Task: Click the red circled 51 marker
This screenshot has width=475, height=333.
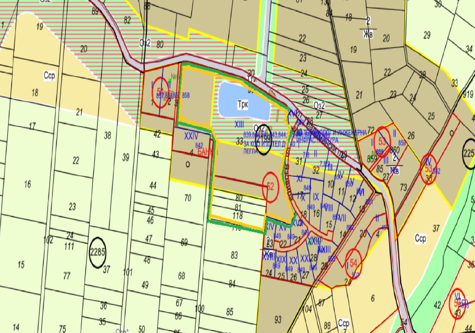Action: (160, 92)
